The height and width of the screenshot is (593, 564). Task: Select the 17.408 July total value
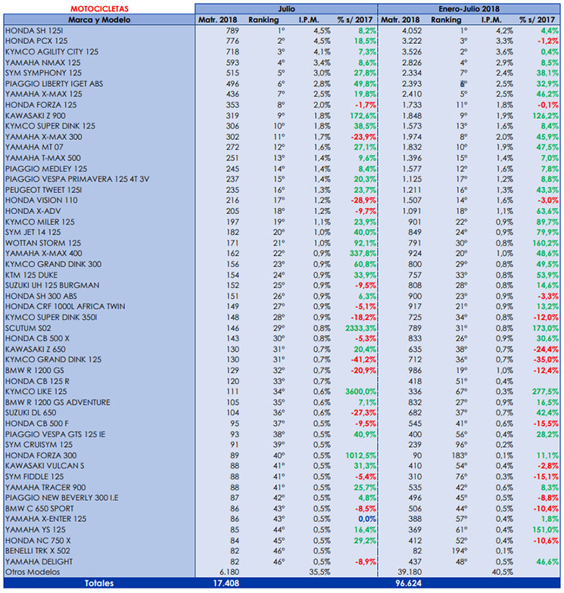(226, 583)
